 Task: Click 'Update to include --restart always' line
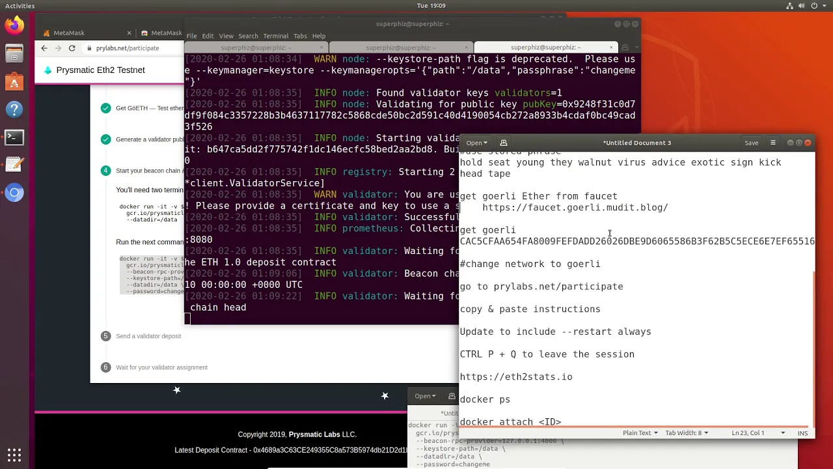556,332
